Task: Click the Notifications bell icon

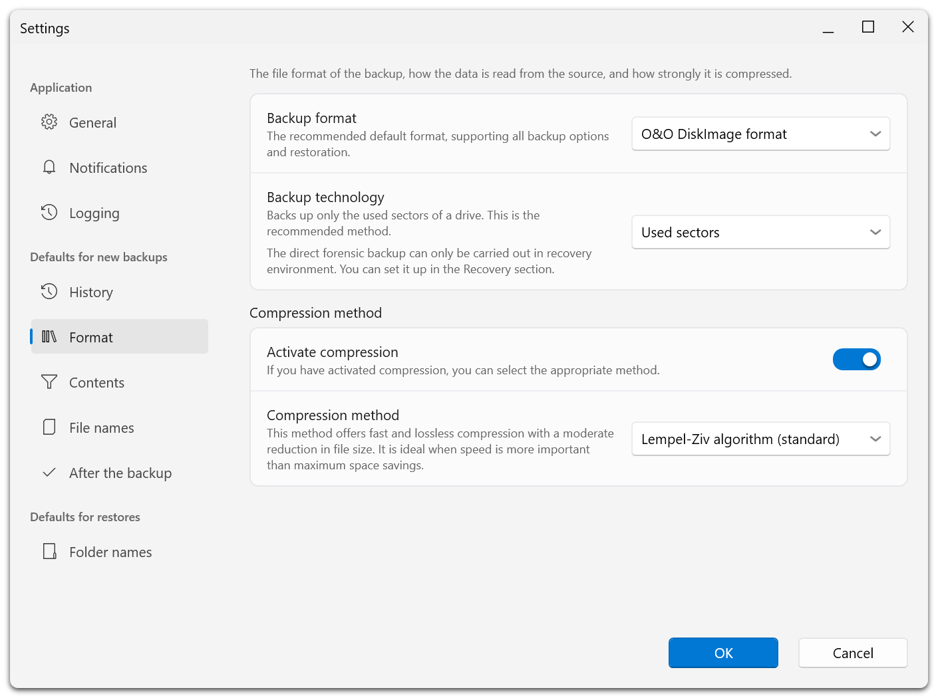Action: pos(49,167)
